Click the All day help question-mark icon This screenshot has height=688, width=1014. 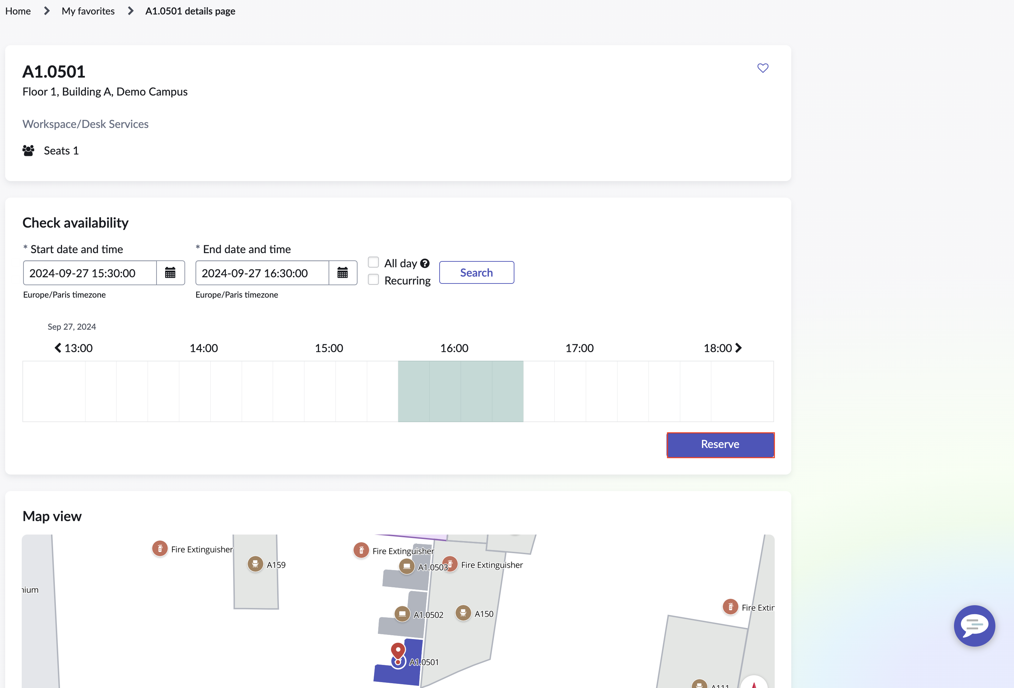425,263
